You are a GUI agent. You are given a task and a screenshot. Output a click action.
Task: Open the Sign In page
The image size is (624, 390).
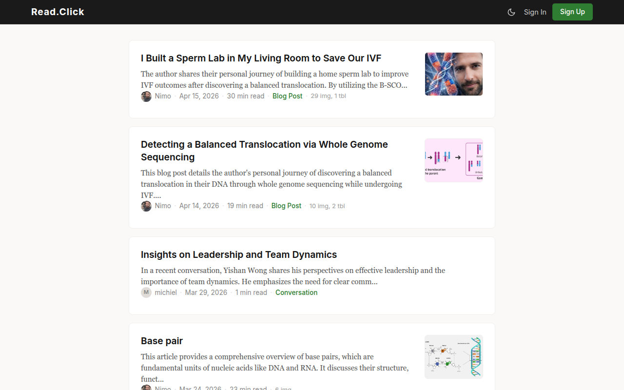[535, 12]
